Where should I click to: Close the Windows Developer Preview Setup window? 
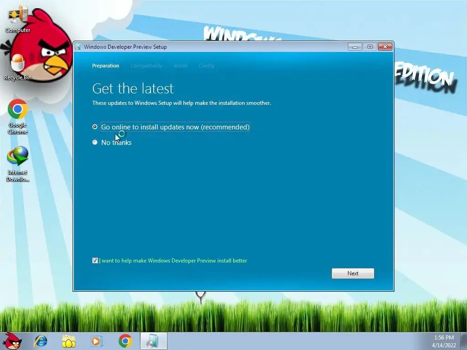click(385, 47)
